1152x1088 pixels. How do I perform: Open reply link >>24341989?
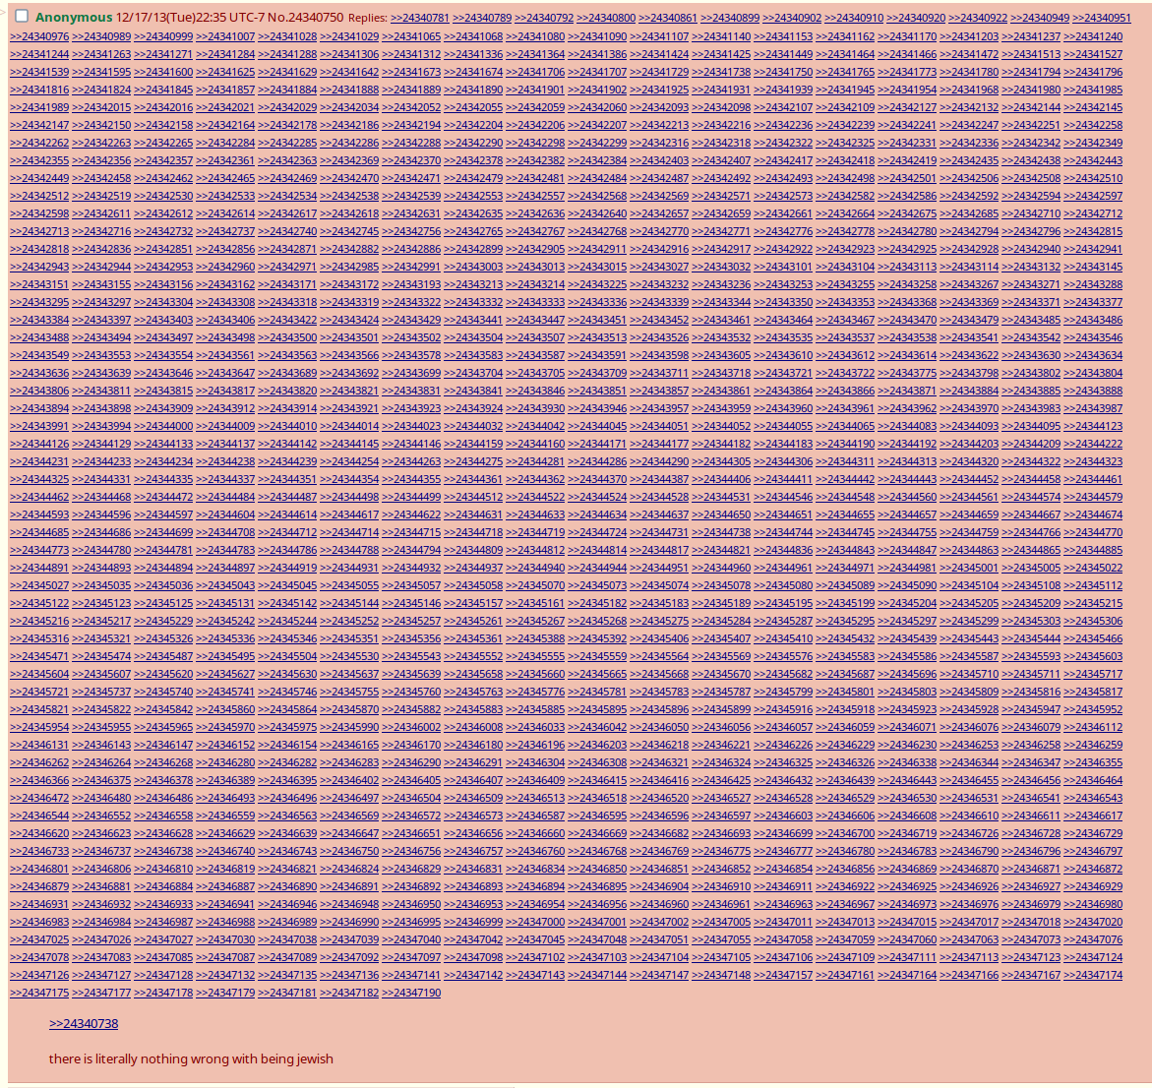39,106
